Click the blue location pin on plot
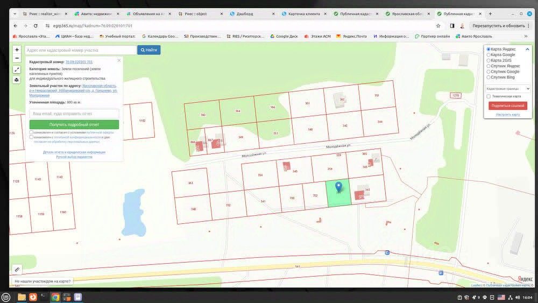The image size is (538, 303). click(338, 187)
